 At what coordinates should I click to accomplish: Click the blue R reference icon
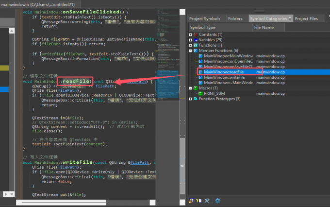click(x=207, y=201)
